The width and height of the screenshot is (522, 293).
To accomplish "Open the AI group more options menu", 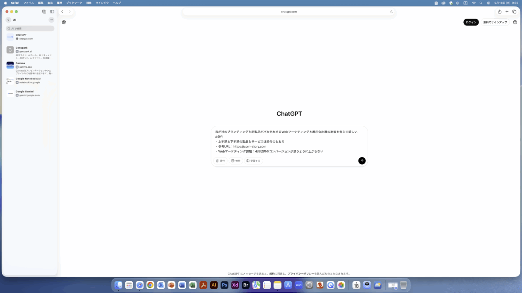I will tap(51, 20).
